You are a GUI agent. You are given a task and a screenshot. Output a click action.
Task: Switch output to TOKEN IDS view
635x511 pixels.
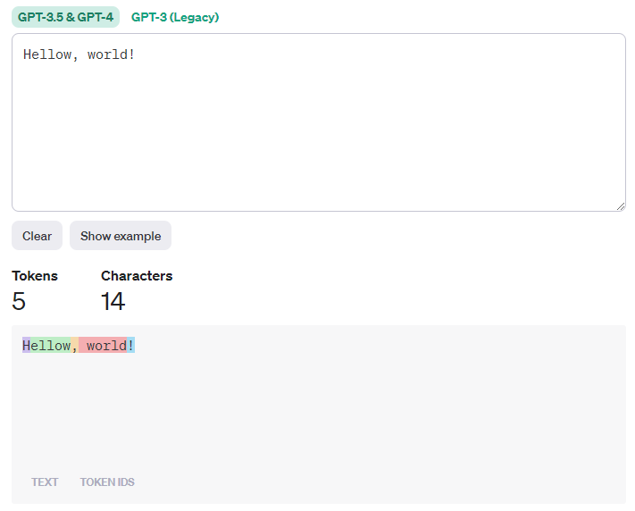tap(107, 482)
